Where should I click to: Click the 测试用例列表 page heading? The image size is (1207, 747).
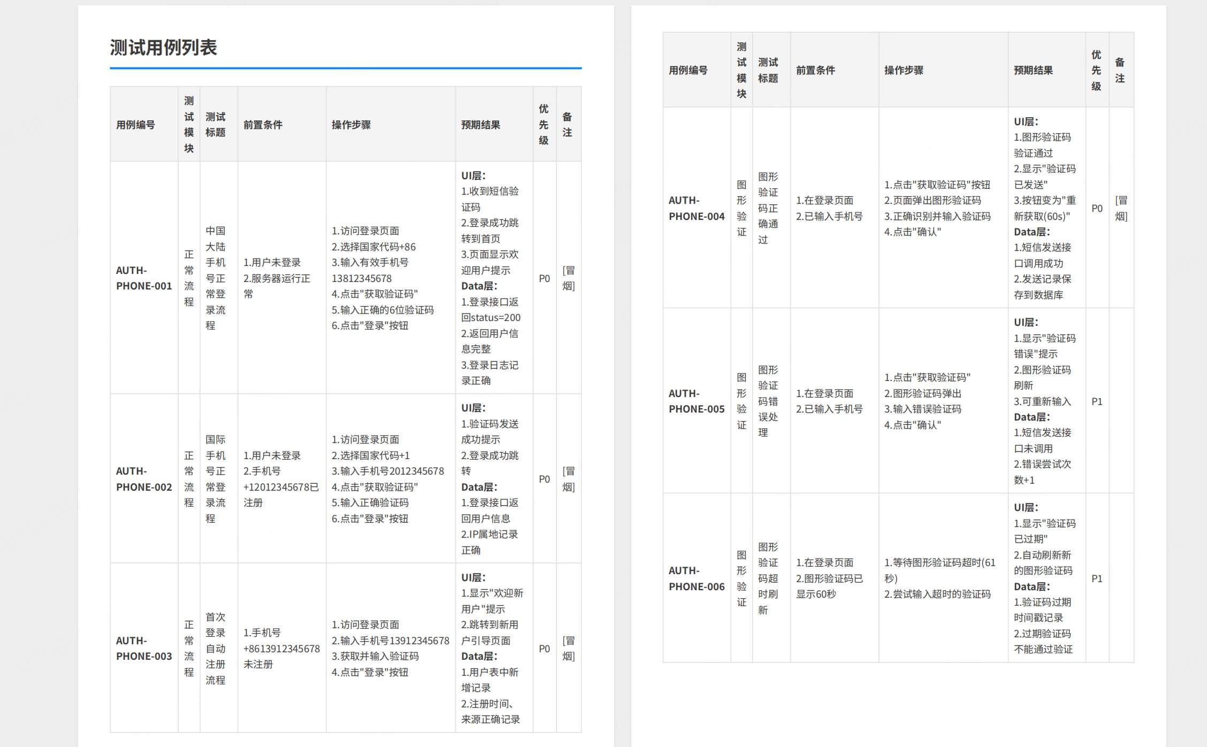tap(163, 48)
